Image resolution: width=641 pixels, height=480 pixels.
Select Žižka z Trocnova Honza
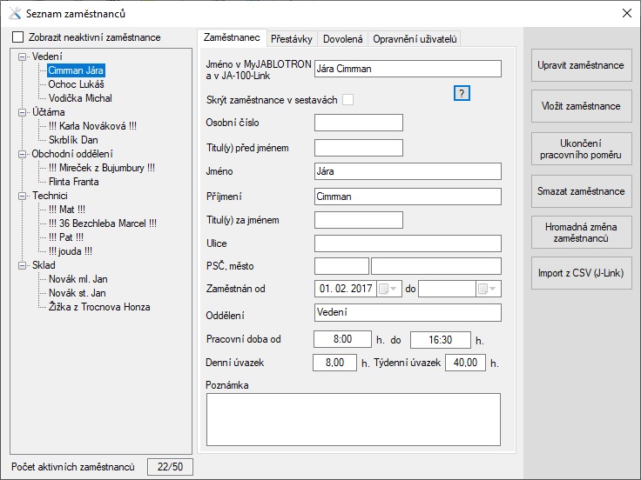(x=99, y=307)
